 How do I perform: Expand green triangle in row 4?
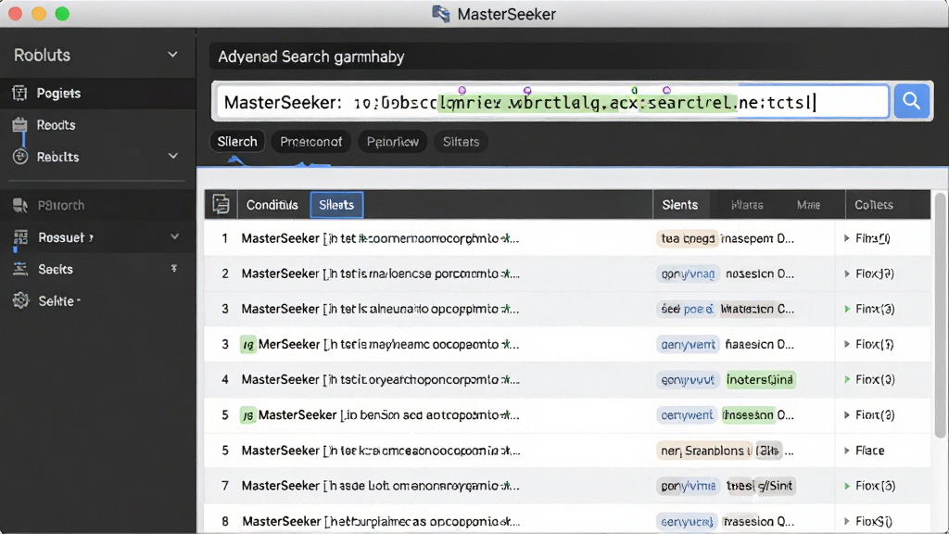coord(847,379)
